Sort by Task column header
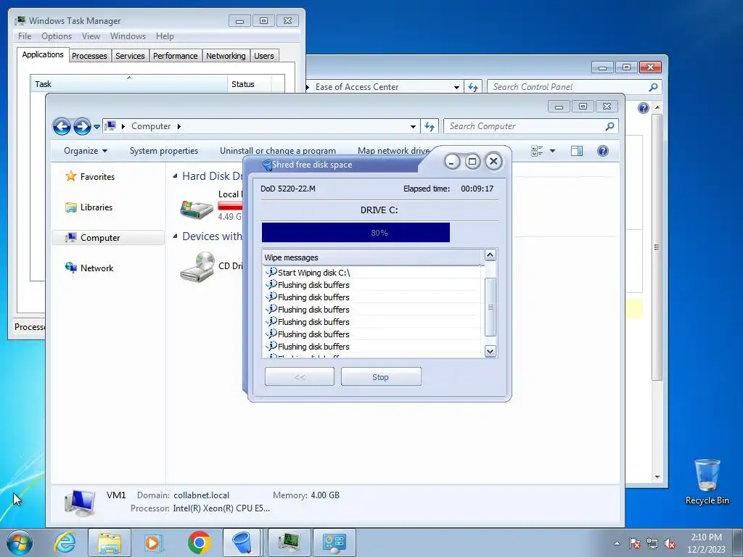 pyautogui.click(x=129, y=84)
